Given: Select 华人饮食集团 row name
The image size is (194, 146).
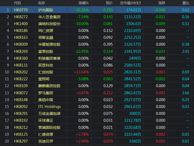Looking at the screenshot, I should point(49,17).
